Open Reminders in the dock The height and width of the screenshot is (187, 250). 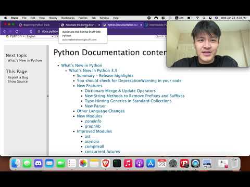point(72,163)
